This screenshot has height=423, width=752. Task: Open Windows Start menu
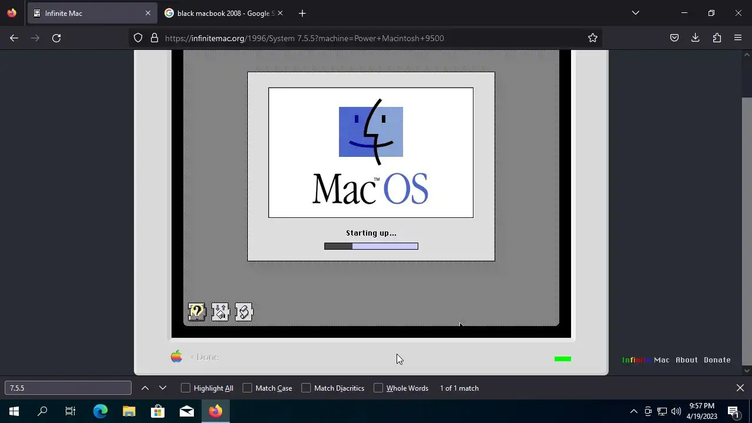pos(14,411)
